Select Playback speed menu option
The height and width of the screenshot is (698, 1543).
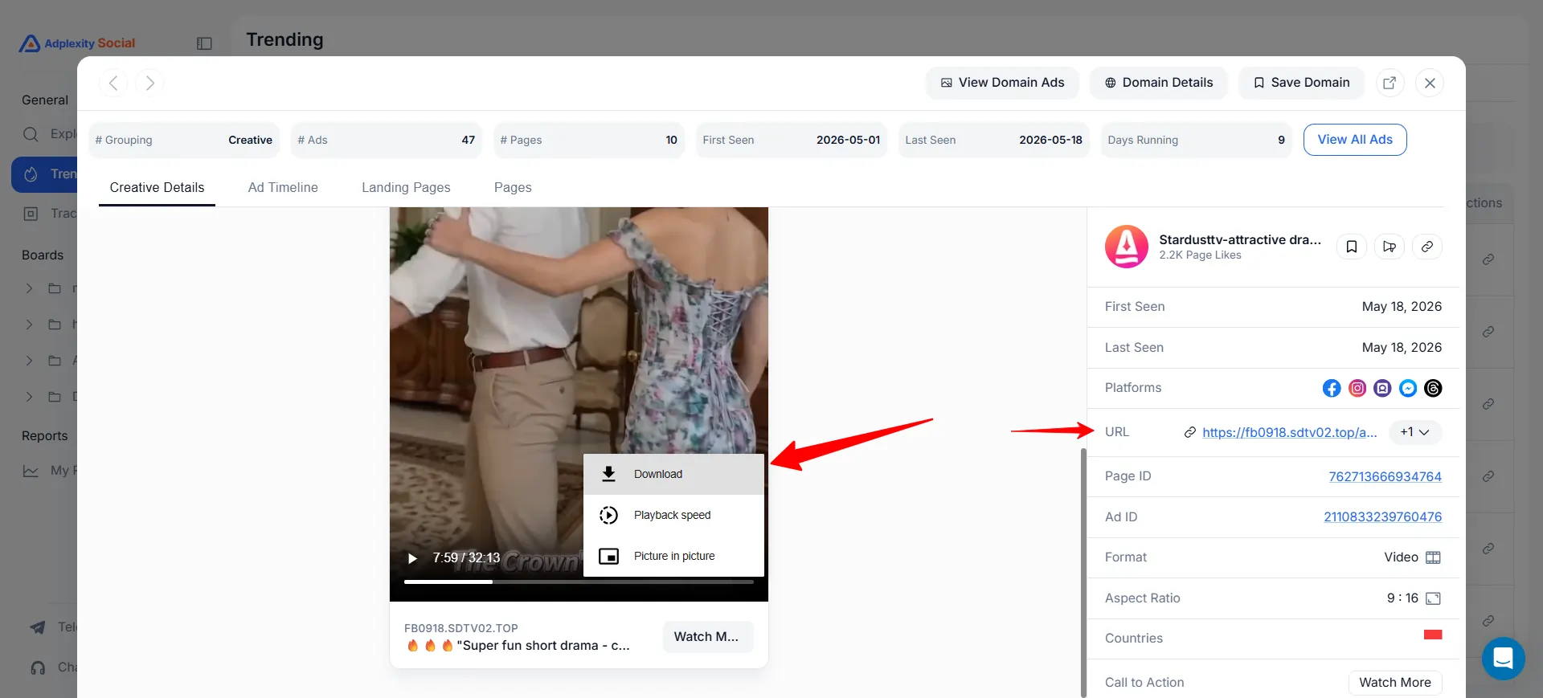click(x=673, y=515)
